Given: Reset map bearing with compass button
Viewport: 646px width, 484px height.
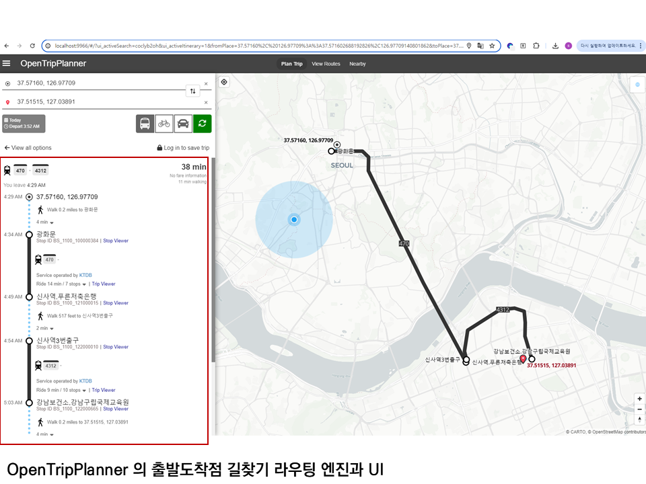Looking at the screenshot, I should [639, 419].
